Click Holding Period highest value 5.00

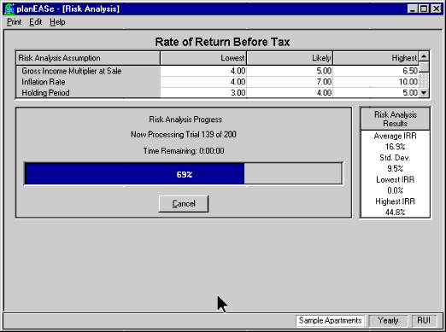[x=376, y=93]
